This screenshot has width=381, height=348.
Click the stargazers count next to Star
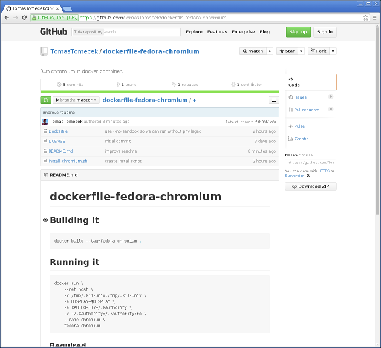tap(301, 51)
